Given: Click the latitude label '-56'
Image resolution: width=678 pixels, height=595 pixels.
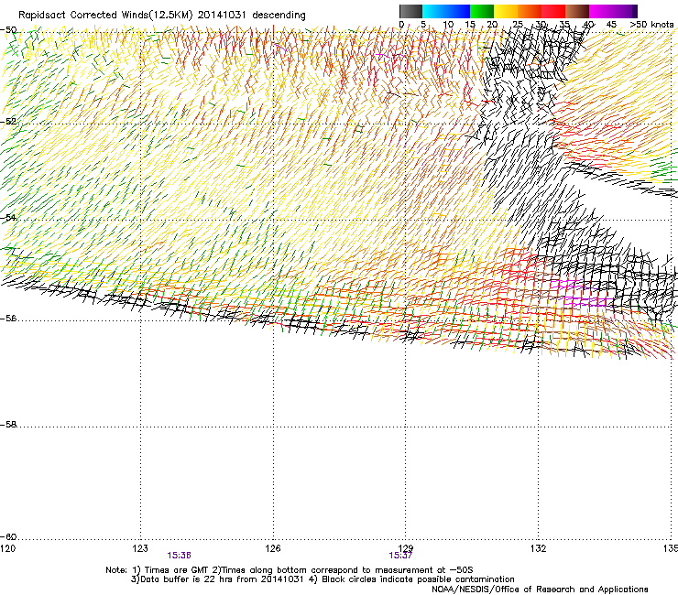Looking at the screenshot, I should tap(8, 319).
